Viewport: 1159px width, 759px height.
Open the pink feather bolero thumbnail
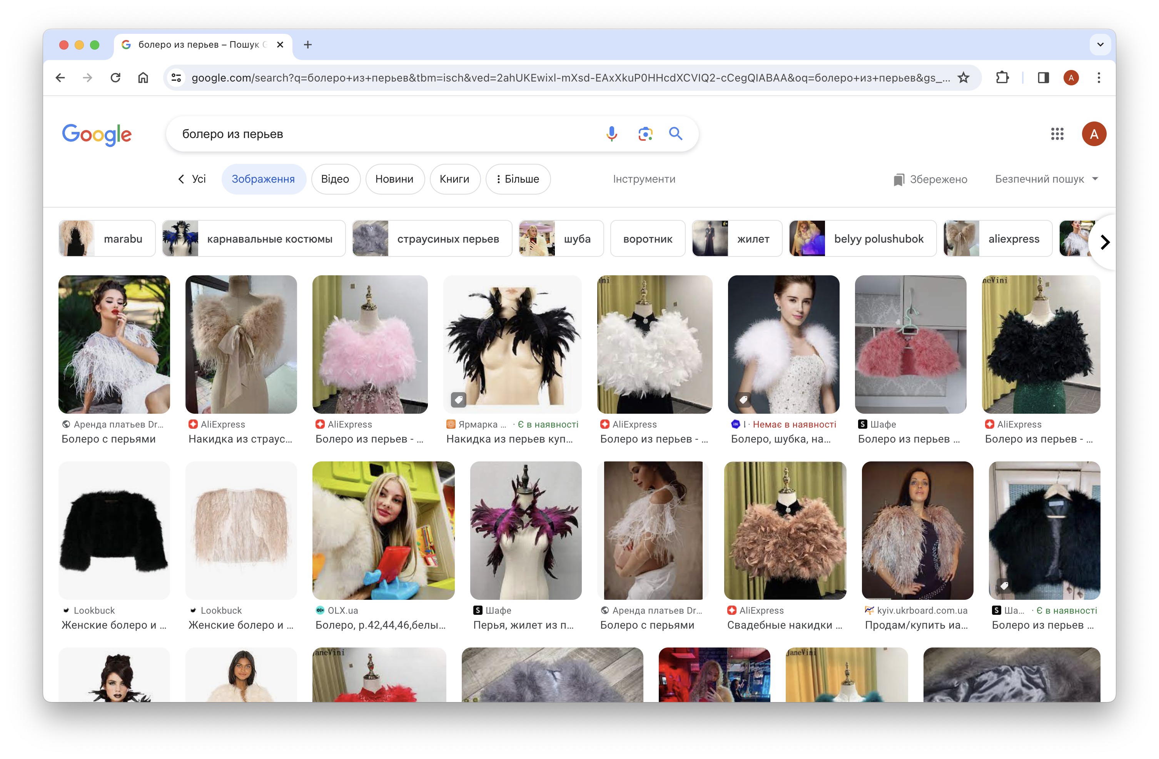coord(370,345)
